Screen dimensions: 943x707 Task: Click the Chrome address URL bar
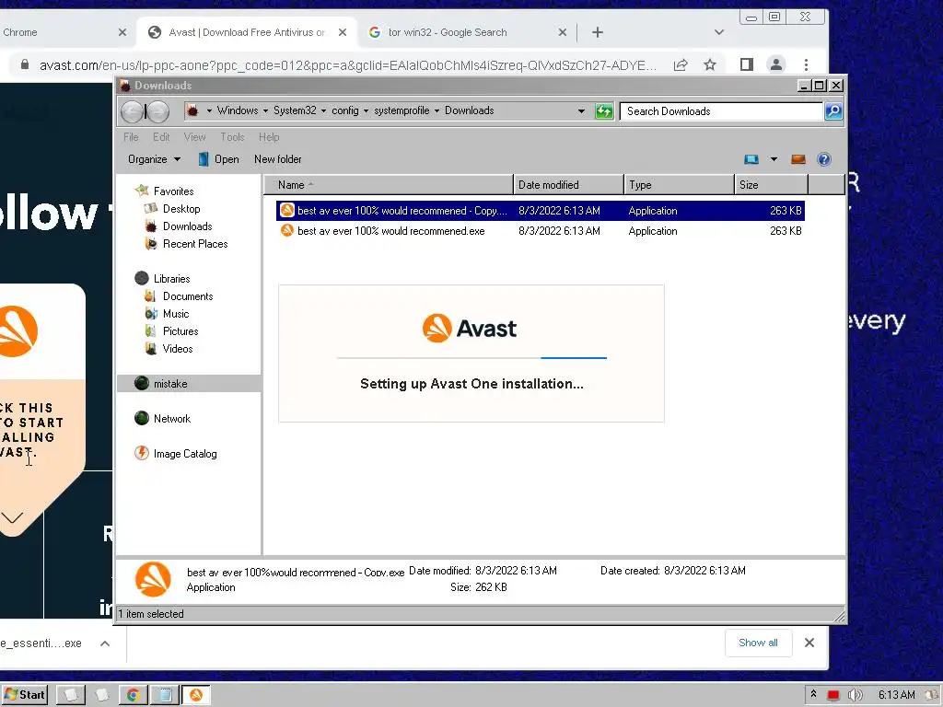[347, 65]
